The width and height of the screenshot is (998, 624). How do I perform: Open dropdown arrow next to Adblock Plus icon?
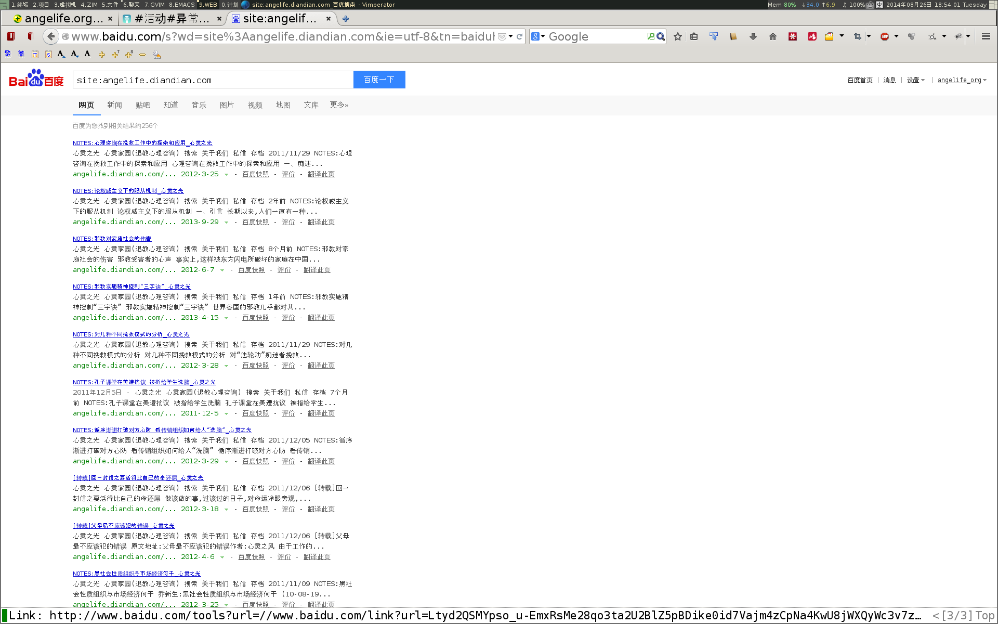coord(896,36)
